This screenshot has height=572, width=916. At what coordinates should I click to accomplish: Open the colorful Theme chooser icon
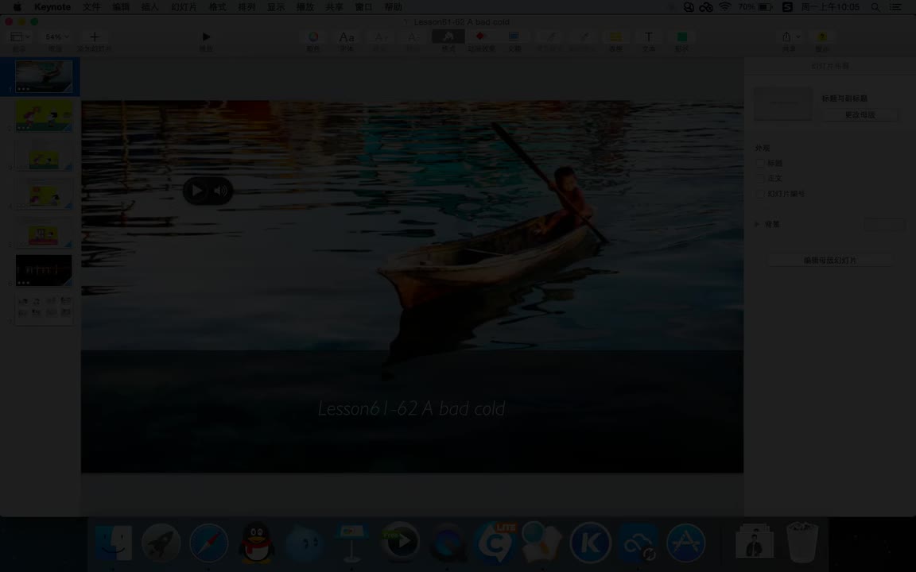click(x=313, y=37)
